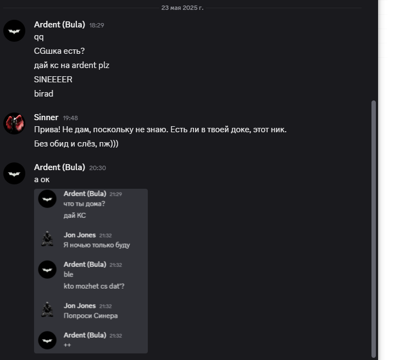
Task: Click Ardent avatar beside 'что ты дома?'
Action: (x=47, y=199)
